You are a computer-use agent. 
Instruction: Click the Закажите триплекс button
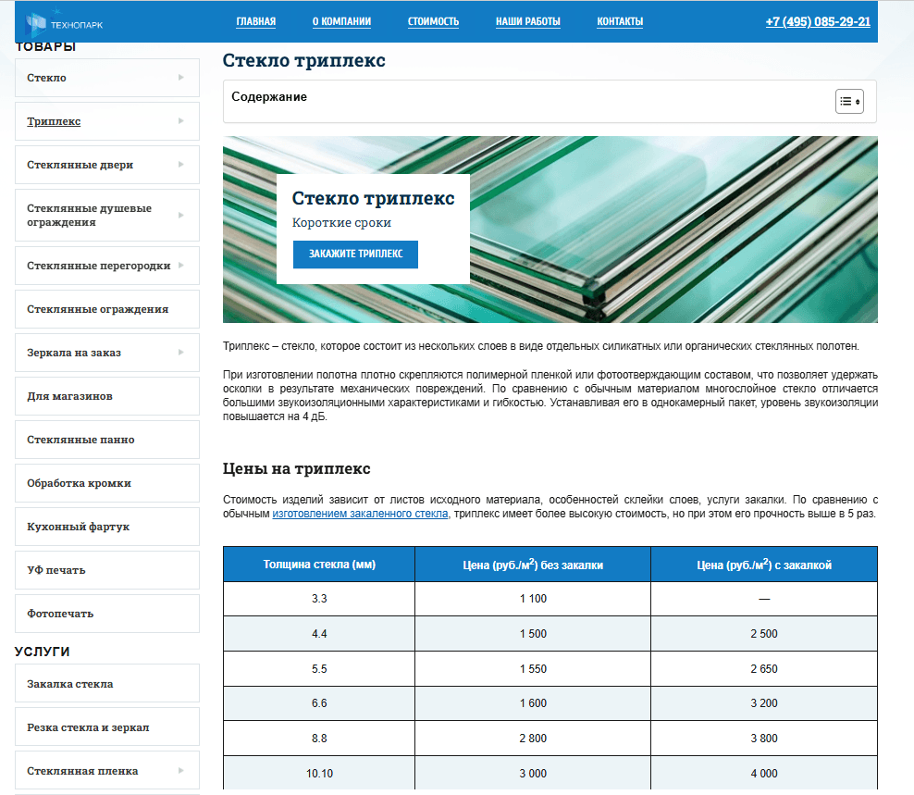355,255
